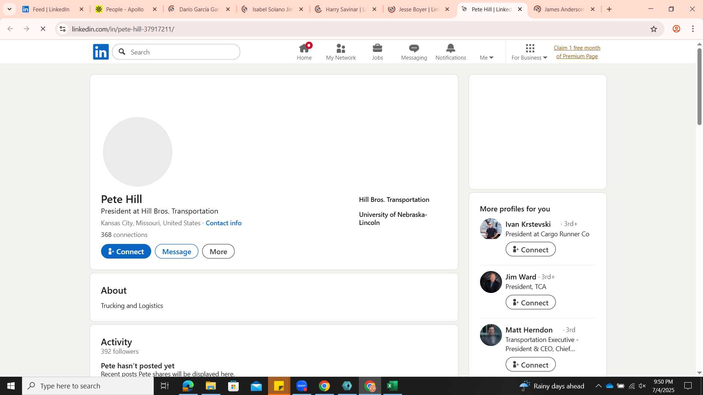Viewport: 703px width, 395px height.
Task: Click Ivan Krstevski's profile photo
Action: coord(491,229)
